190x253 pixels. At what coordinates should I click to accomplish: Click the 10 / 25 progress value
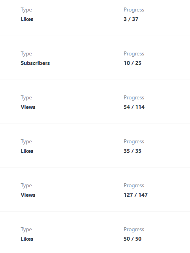(132, 63)
